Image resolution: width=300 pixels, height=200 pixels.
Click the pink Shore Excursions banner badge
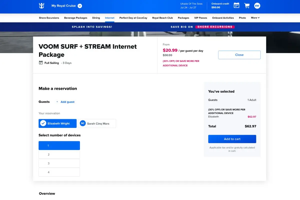(215, 27)
